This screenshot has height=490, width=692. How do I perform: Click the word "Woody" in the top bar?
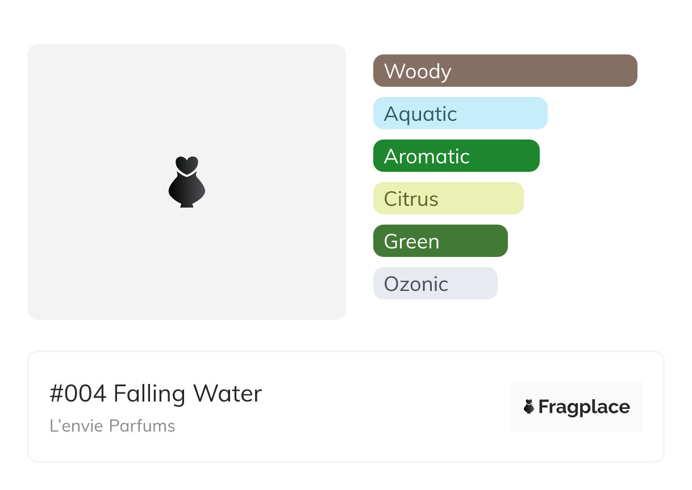[x=418, y=71]
